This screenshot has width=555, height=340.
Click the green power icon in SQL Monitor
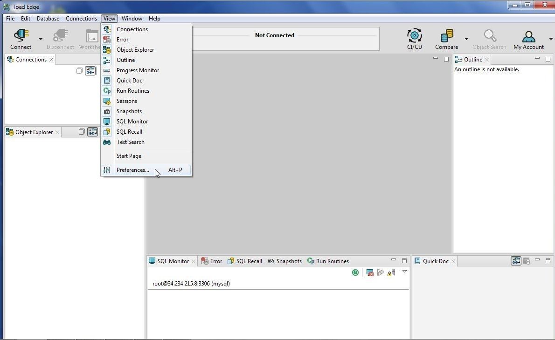tap(355, 272)
